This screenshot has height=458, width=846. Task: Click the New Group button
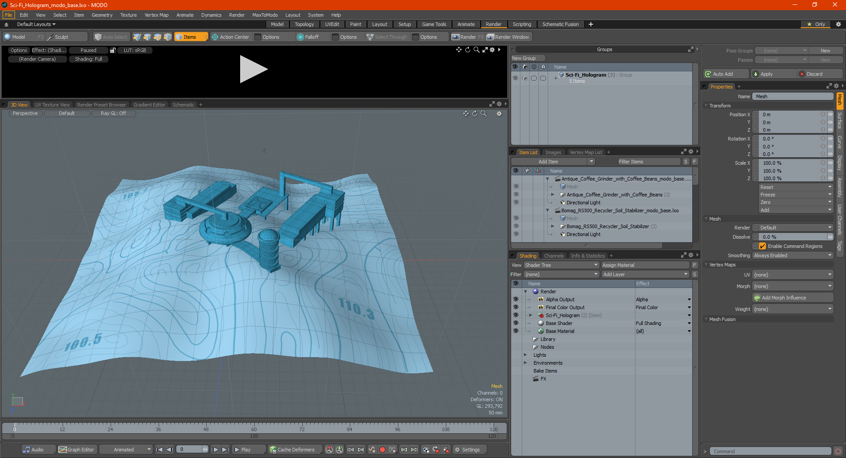pos(528,58)
